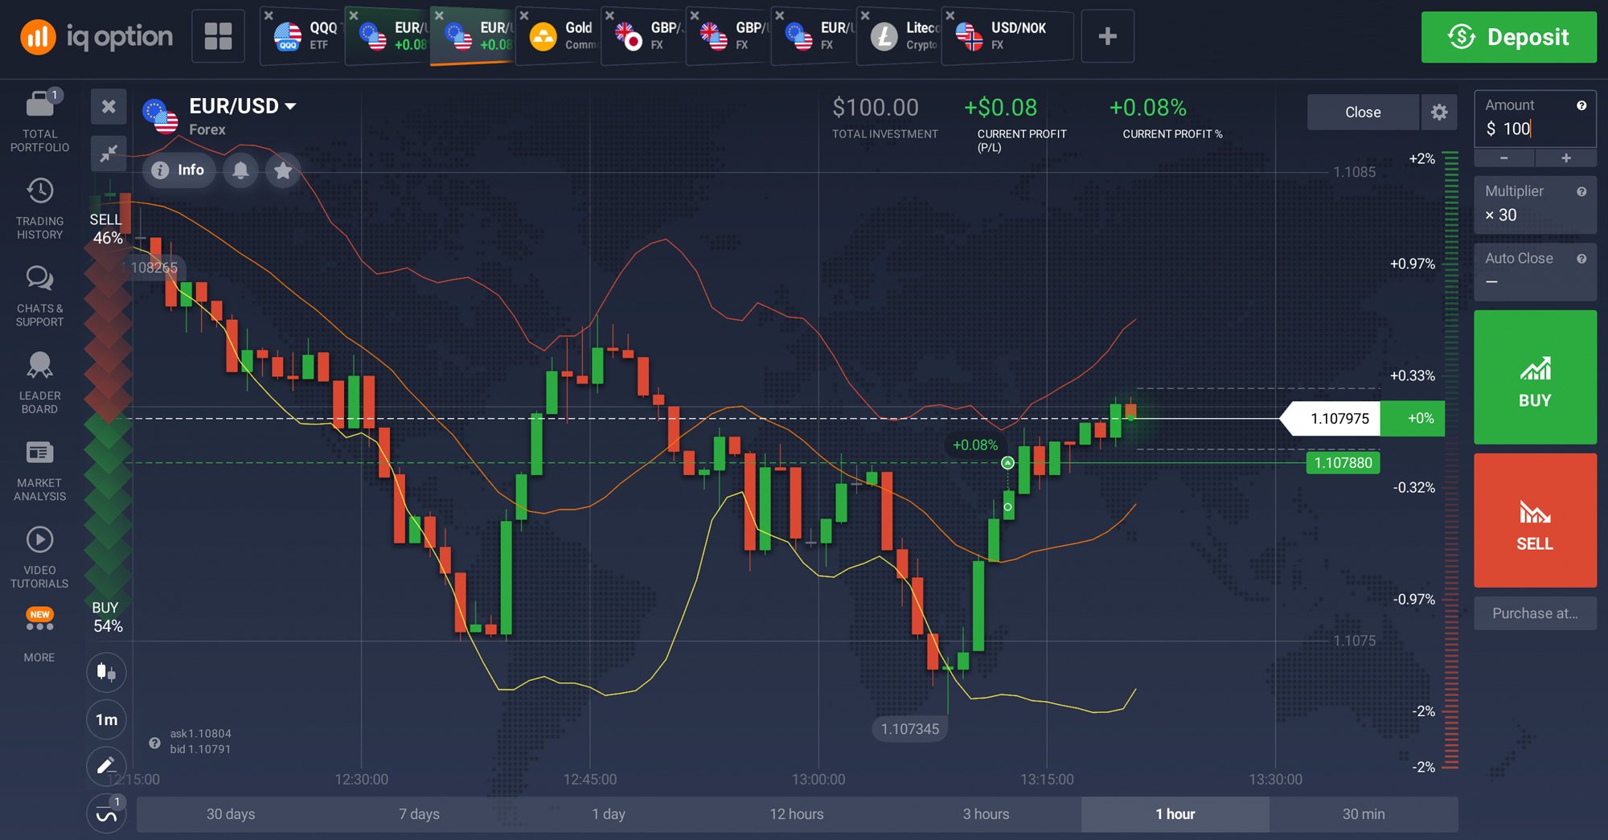Increase amount with plus button

[1565, 158]
